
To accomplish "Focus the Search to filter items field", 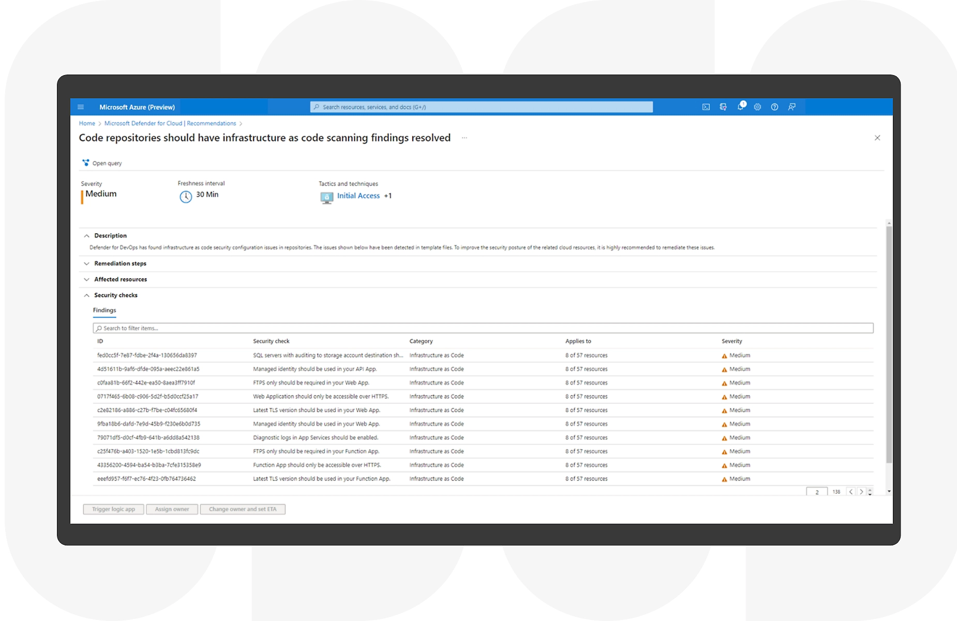I will pos(483,328).
